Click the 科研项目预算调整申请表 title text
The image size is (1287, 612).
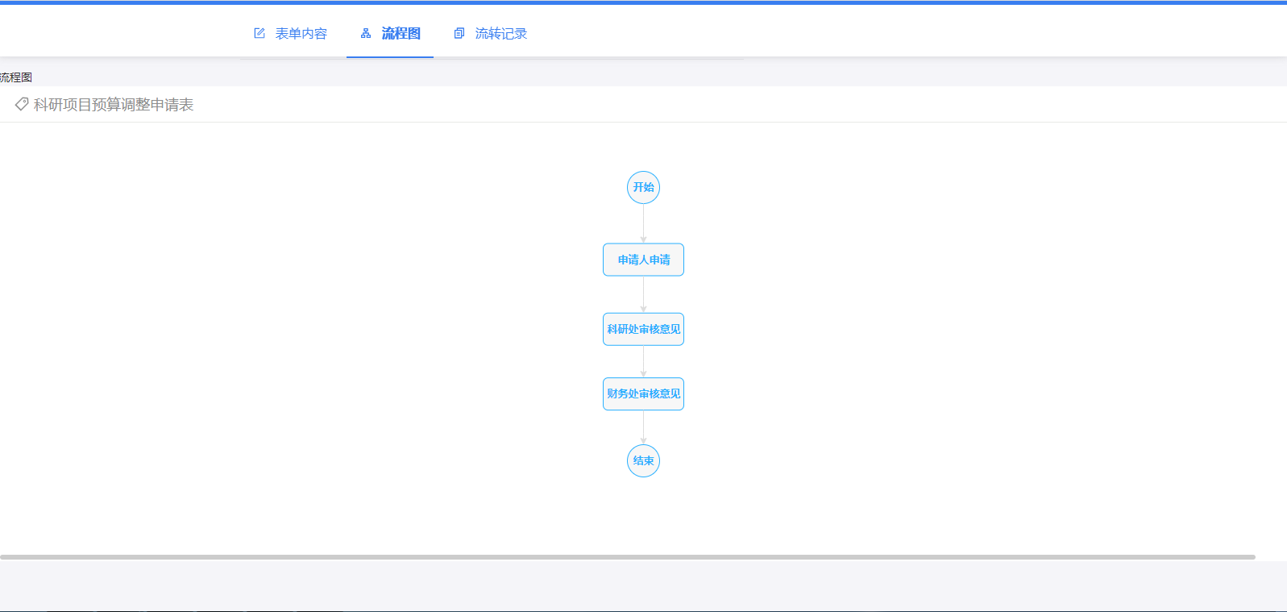[x=114, y=105]
